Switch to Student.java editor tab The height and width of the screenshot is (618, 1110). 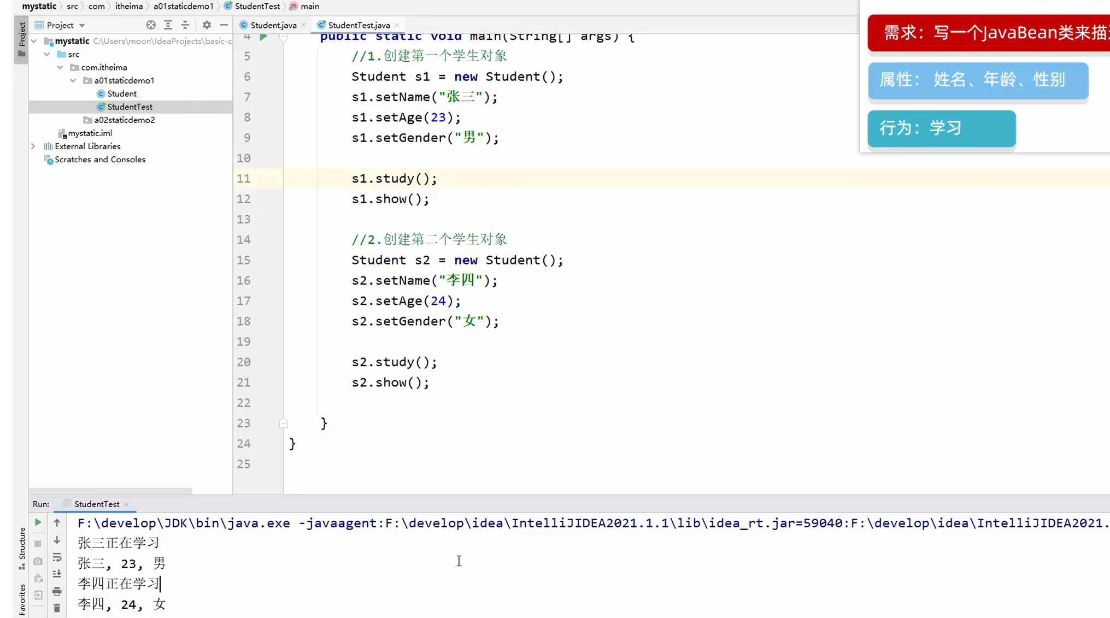273,25
